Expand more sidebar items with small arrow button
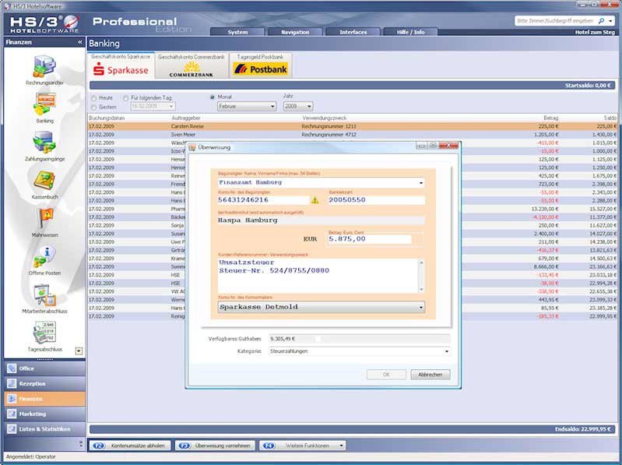 (79, 351)
